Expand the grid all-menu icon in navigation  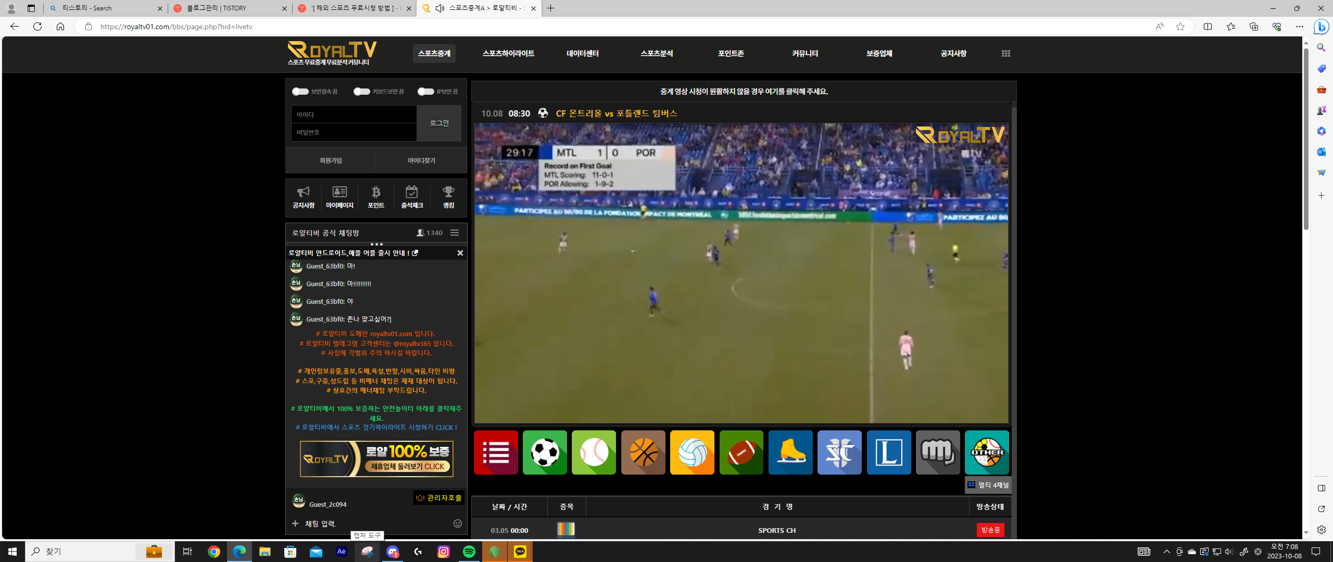1005,54
